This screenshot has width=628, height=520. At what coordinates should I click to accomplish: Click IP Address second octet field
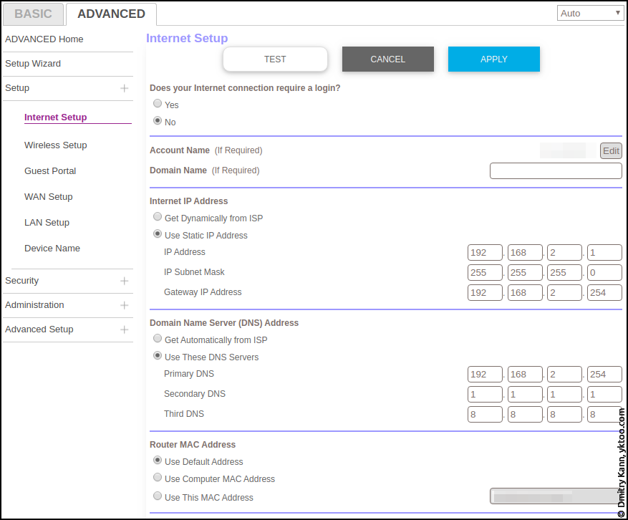[525, 253]
